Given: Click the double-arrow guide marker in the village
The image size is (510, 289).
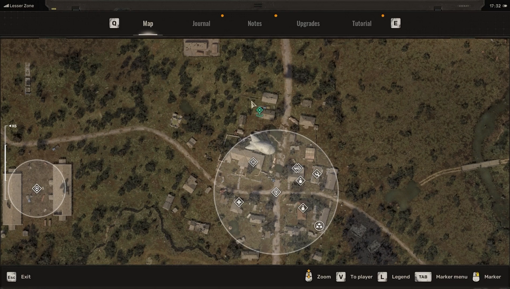Looking at the screenshot, I should [x=297, y=168].
